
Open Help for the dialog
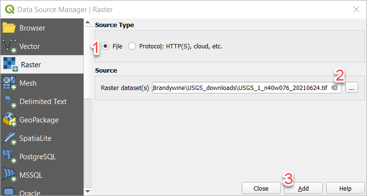coord(345,188)
